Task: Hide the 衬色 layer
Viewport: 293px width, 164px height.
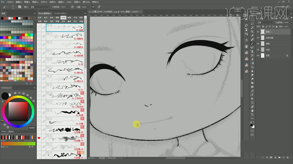Action: (258, 50)
